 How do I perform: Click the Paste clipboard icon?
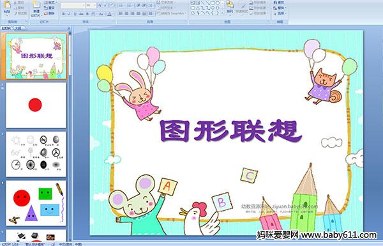coord(7,5)
